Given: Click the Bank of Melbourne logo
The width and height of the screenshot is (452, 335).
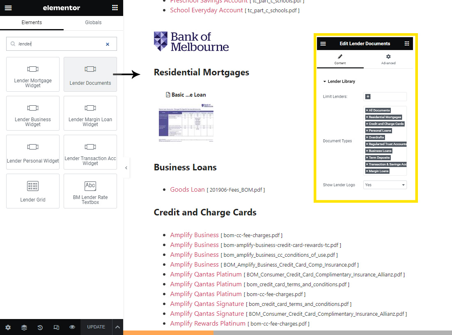Looking at the screenshot, I should pos(191,41).
